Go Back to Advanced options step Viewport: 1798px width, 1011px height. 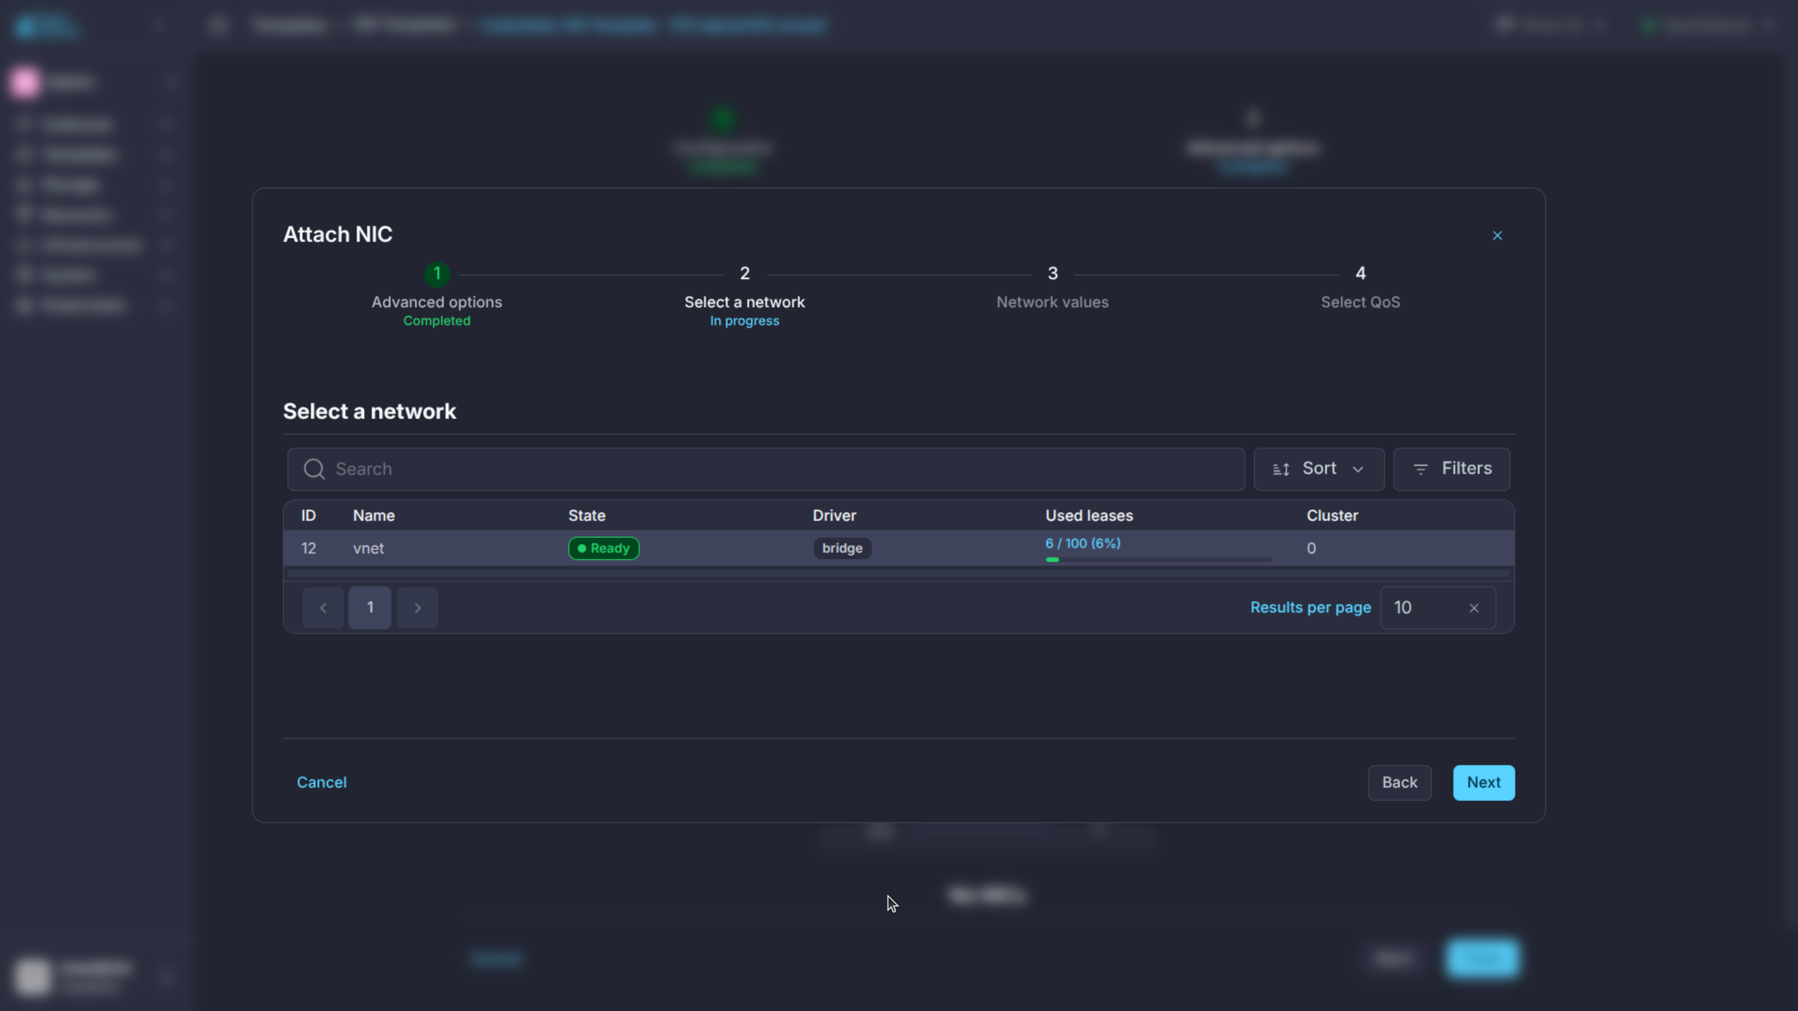click(x=1400, y=783)
